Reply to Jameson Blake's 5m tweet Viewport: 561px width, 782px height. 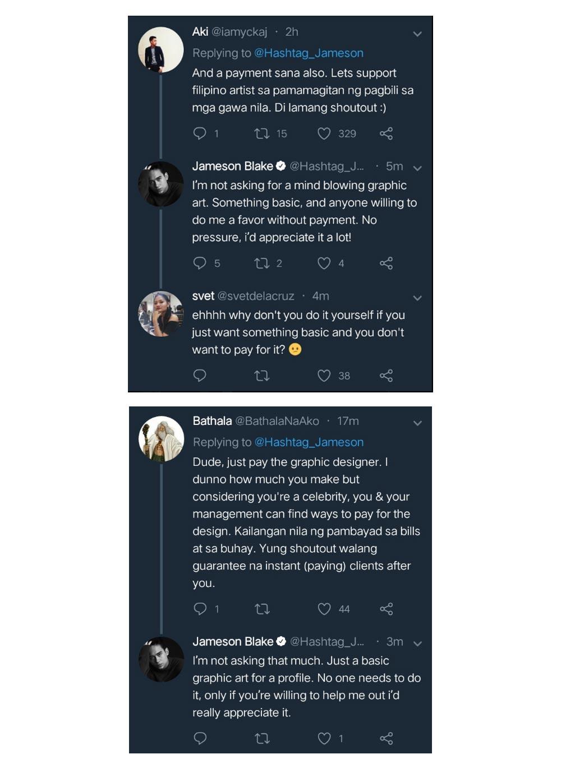point(200,263)
